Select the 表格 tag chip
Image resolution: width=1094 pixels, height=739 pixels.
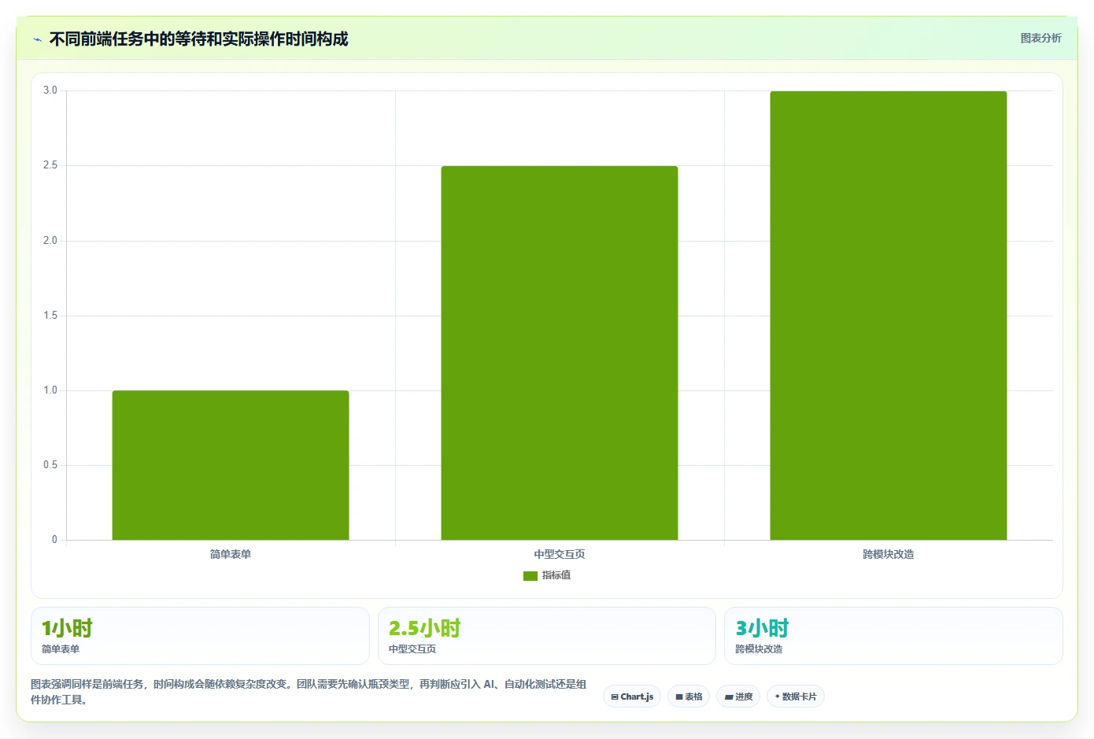689,697
